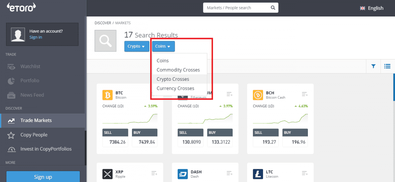
Task: Click the Bitcoin Cash coin logo
Action: [258, 95]
